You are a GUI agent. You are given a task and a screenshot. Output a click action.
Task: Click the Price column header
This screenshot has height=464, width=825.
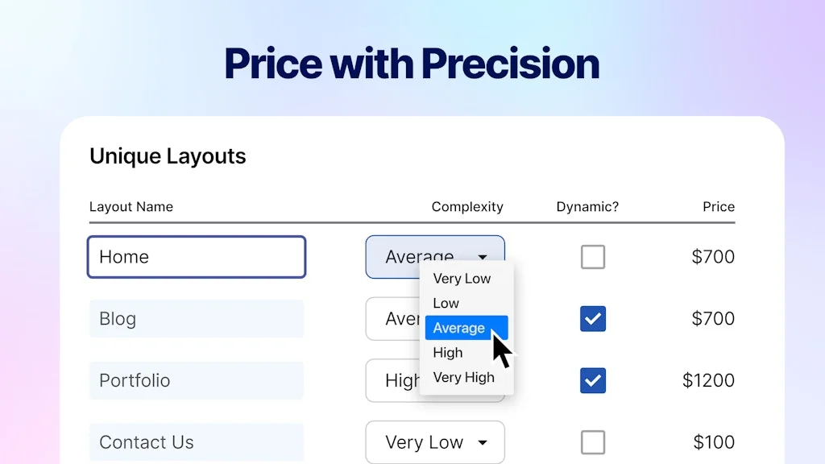[x=718, y=206]
